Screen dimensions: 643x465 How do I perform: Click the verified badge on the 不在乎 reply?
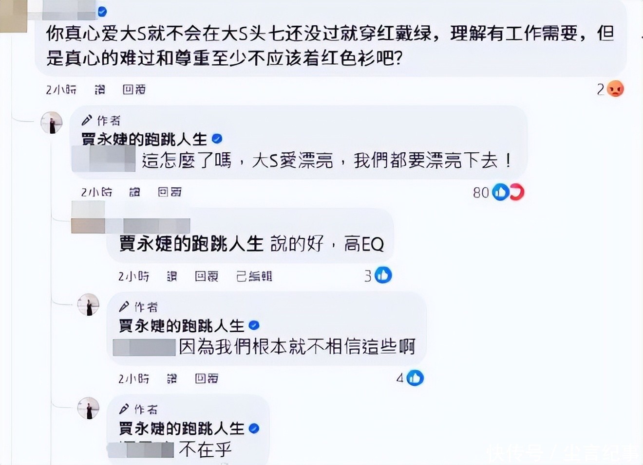tap(254, 429)
